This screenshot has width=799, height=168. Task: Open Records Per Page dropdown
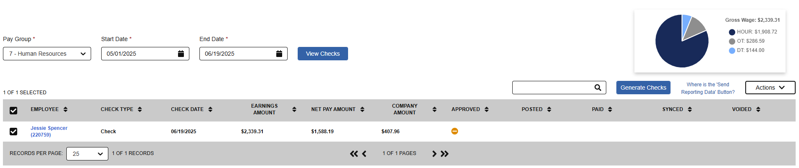87,154
